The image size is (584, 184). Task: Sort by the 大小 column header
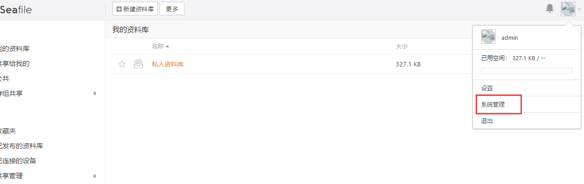pos(402,46)
